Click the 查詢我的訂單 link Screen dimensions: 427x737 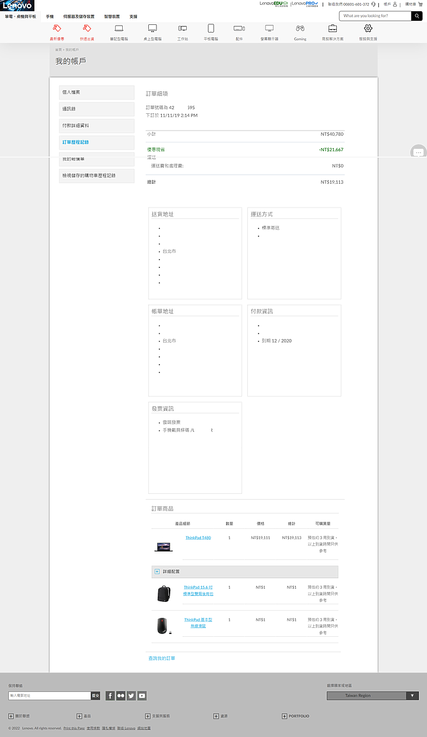tap(162, 658)
